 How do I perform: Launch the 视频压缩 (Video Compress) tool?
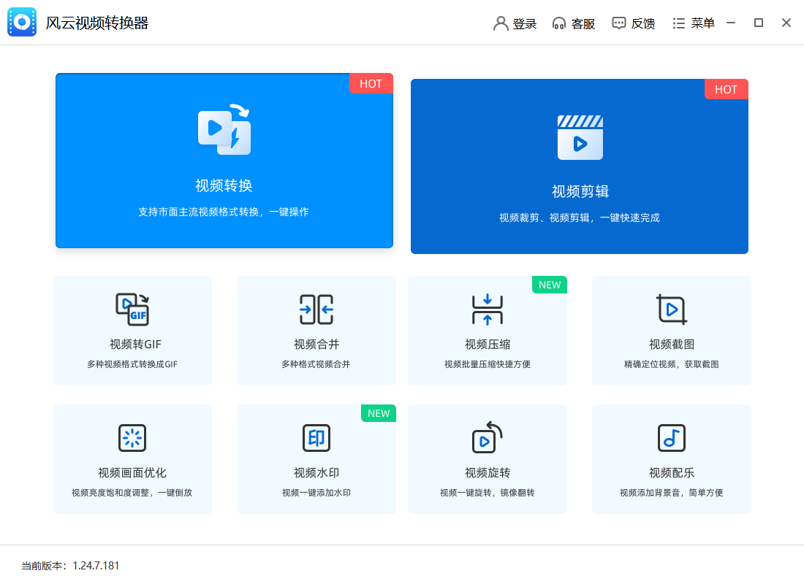tap(487, 330)
